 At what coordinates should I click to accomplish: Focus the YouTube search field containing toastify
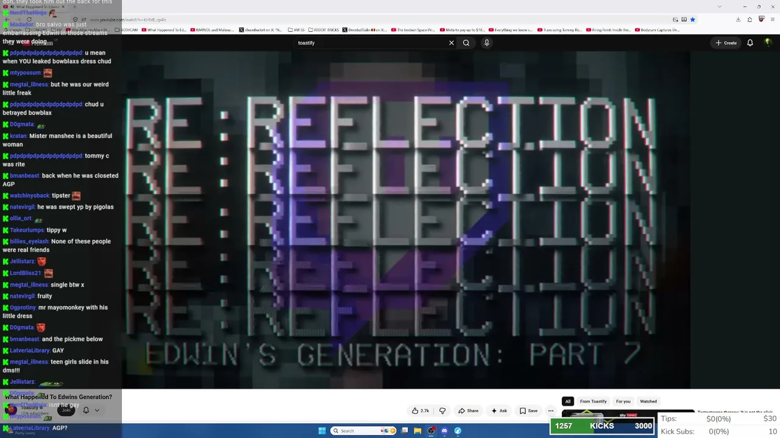tap(370, 43)
